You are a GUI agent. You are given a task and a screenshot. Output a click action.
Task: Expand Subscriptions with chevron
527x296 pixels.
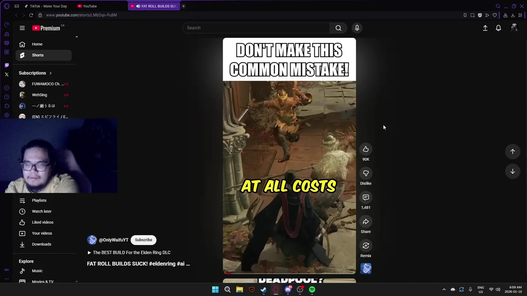pos(51,73)
